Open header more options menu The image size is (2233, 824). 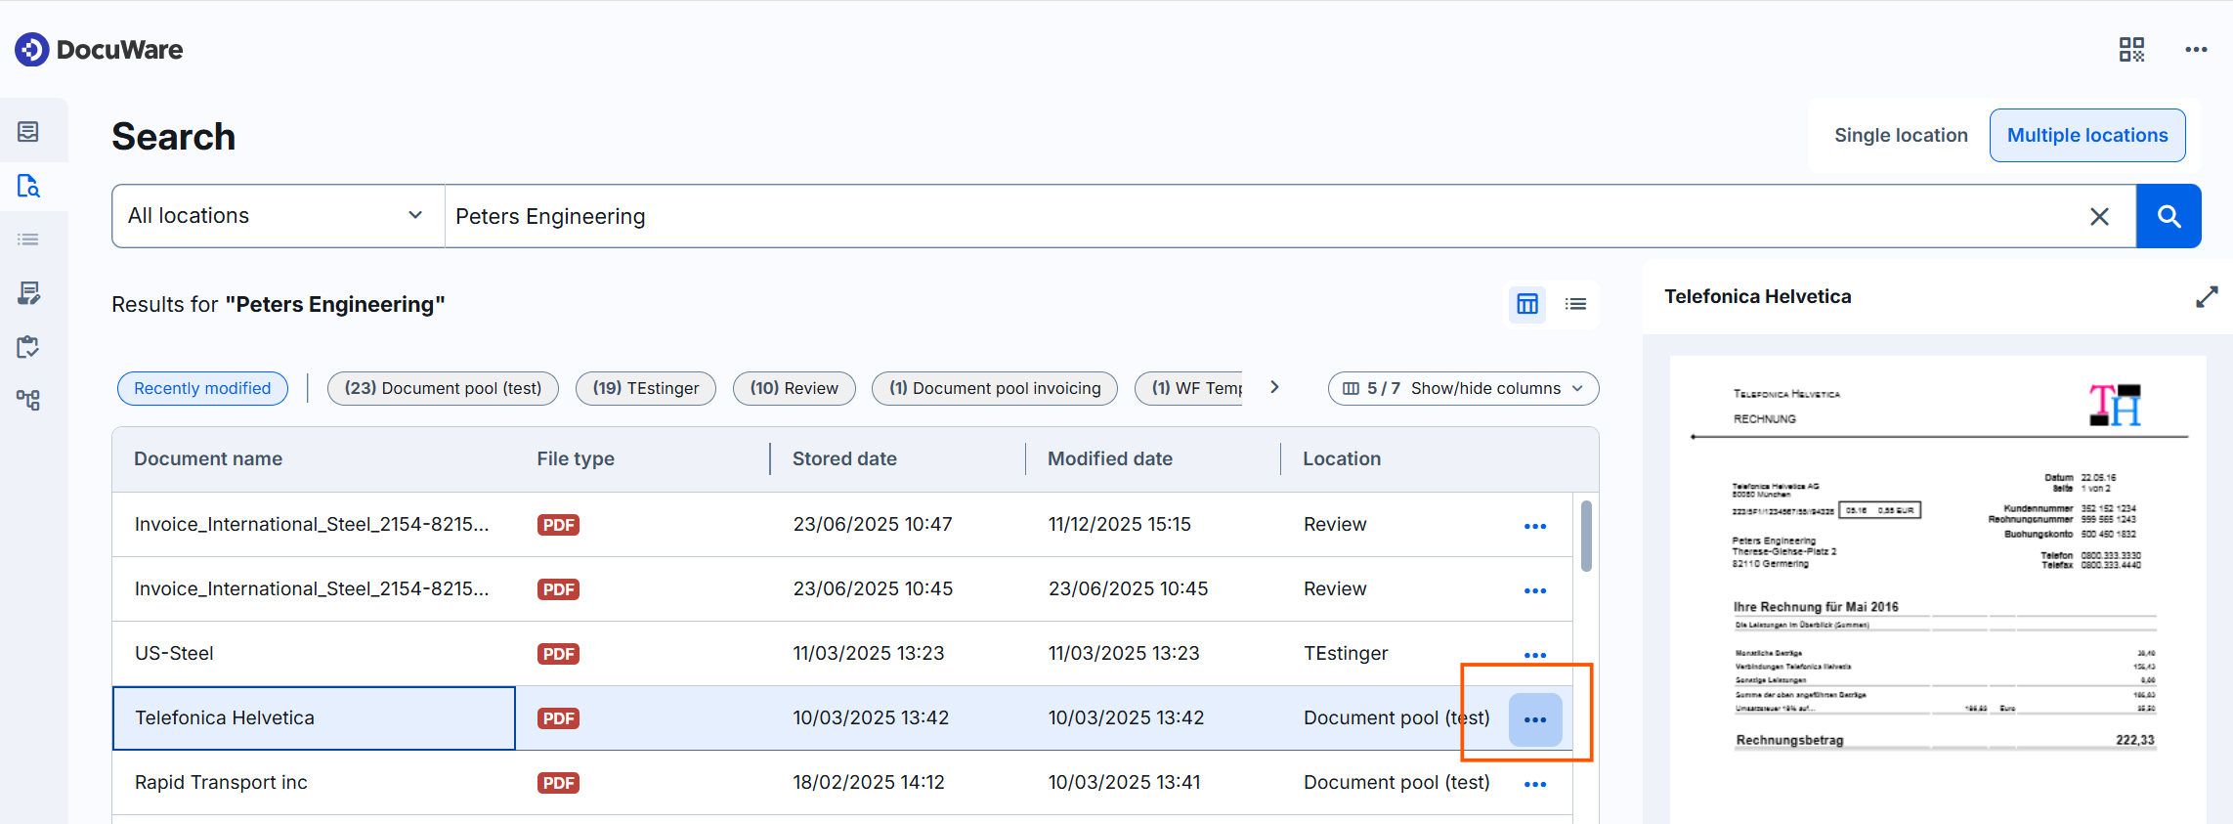2196,50
